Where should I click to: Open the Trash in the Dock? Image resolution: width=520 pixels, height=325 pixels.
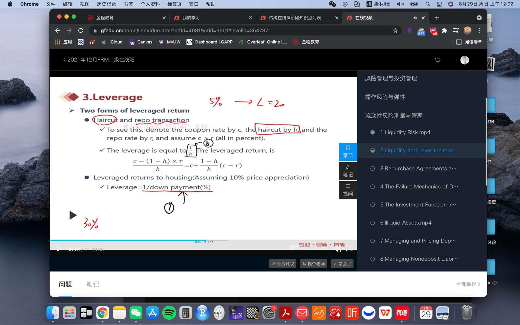click(x=466, y=313)
